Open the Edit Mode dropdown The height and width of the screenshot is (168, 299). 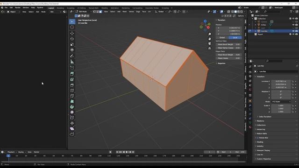pyautogui.click(x=83, y=12)
